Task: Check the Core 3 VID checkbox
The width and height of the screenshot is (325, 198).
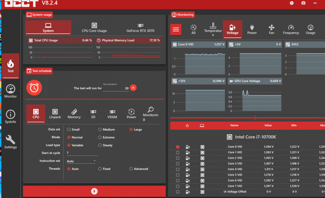Action: [x=178, y=164]
